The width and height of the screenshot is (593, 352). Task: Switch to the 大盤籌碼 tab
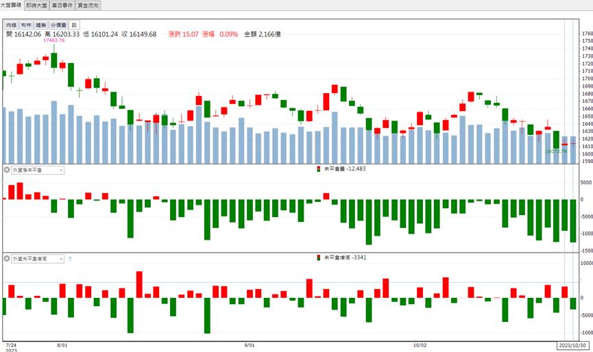coord(11,5)
